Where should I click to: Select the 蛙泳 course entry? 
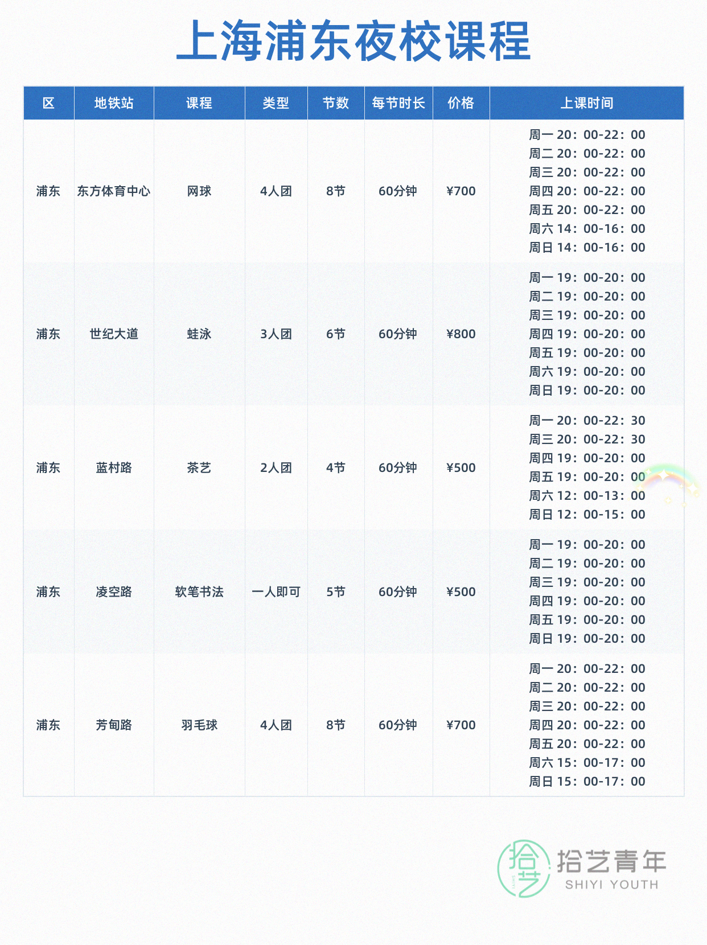coord(199,334)
